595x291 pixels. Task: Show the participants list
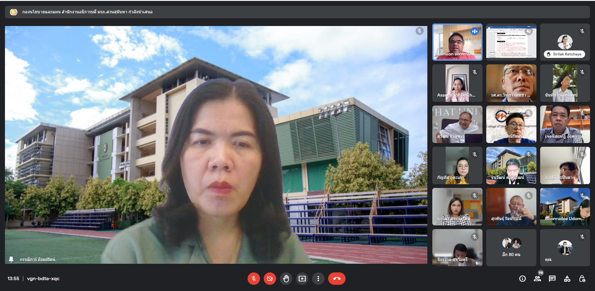(537, 279)
